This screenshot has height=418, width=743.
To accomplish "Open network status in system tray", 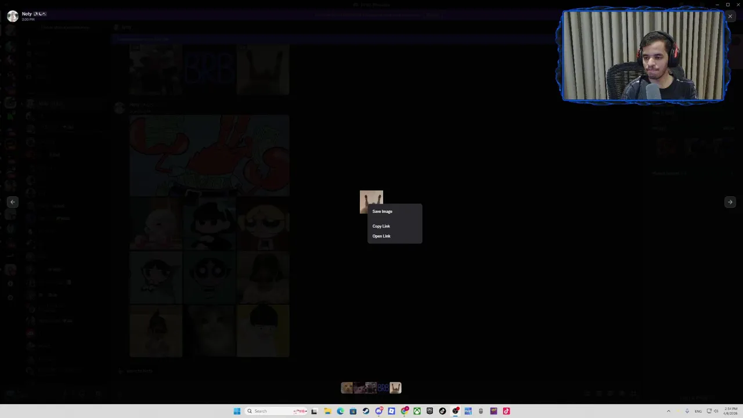I will click(x=709, y=411).
